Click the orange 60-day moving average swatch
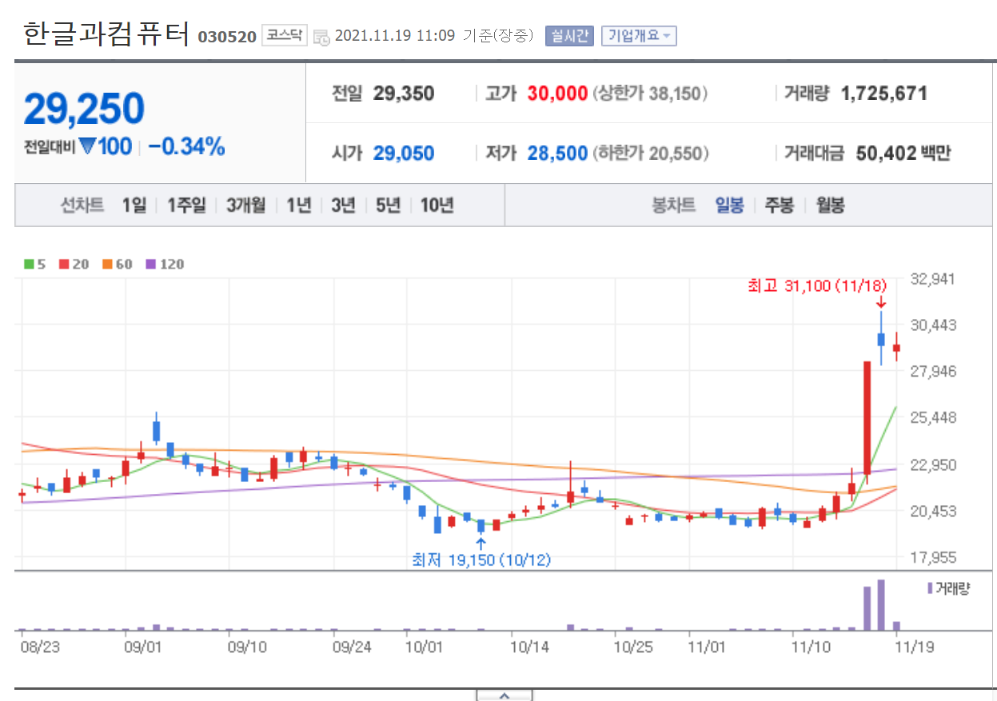The height and width of the screenshot is (701, 997). point(106,264)
